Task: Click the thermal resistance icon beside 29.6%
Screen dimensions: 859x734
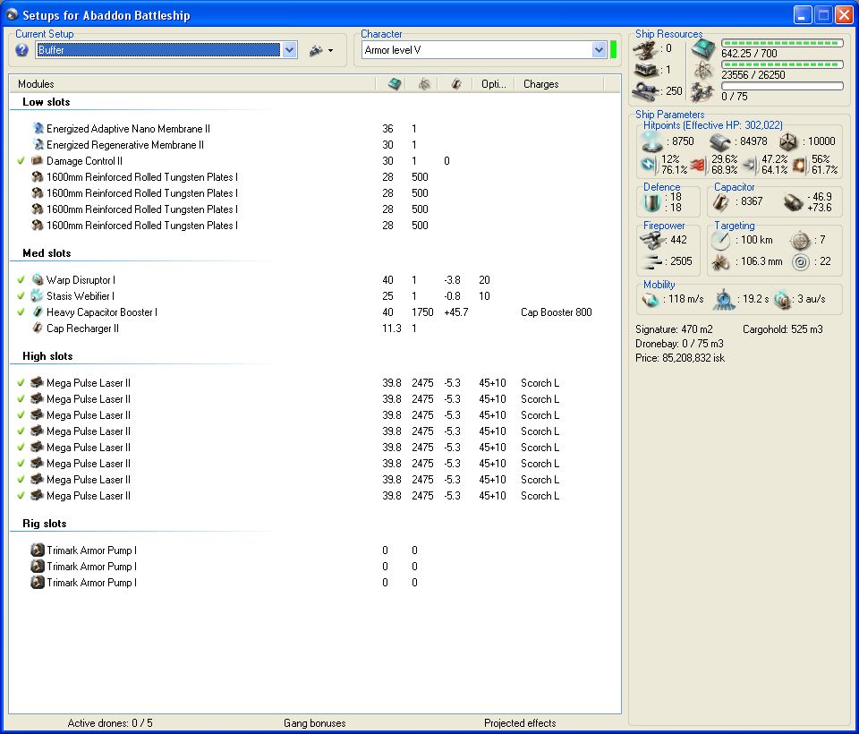Action: point(699,165)
